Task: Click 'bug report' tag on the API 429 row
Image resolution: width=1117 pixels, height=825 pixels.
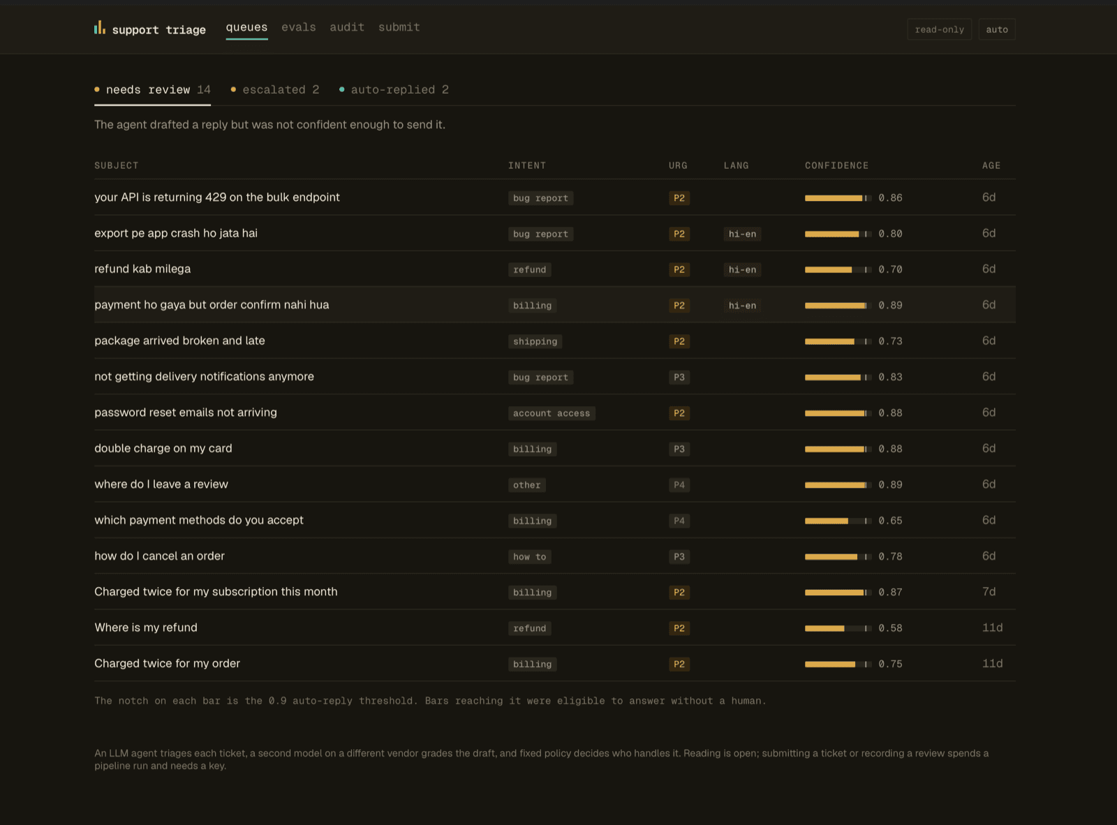Action: 541,198
